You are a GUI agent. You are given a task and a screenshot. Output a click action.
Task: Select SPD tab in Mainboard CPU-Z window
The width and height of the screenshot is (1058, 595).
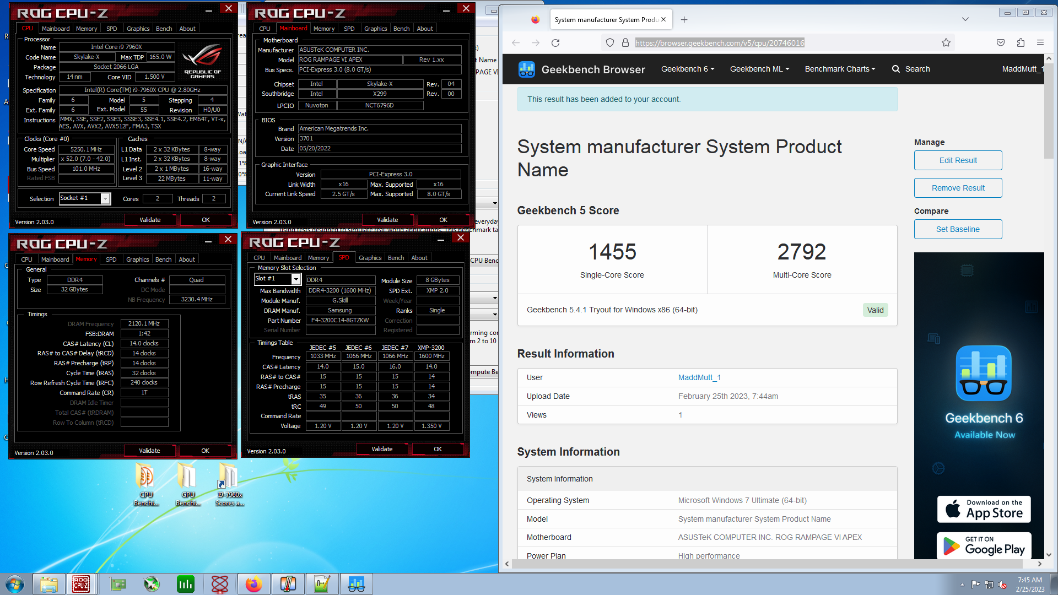pos(349,29)
